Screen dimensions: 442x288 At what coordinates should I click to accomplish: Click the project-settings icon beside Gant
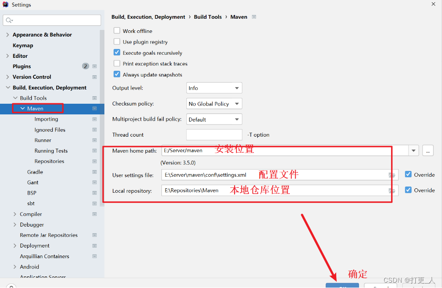pos(95,183)
